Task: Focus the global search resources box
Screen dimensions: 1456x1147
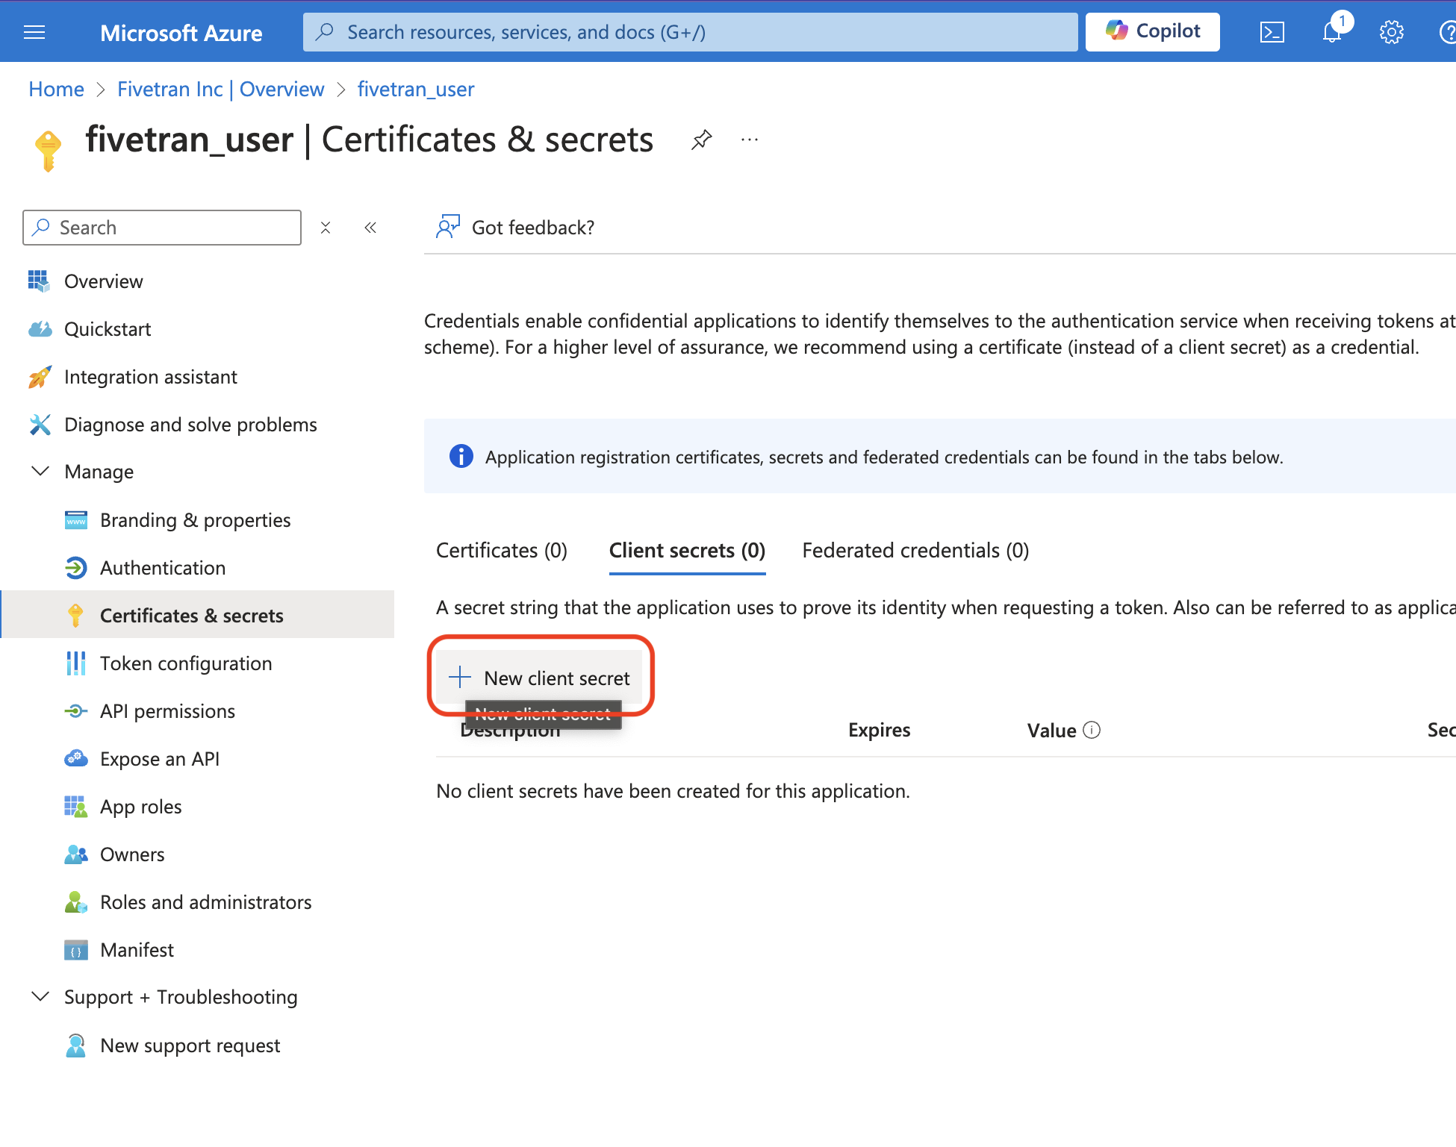Action: pyautogui.click(x=690, y=32)
